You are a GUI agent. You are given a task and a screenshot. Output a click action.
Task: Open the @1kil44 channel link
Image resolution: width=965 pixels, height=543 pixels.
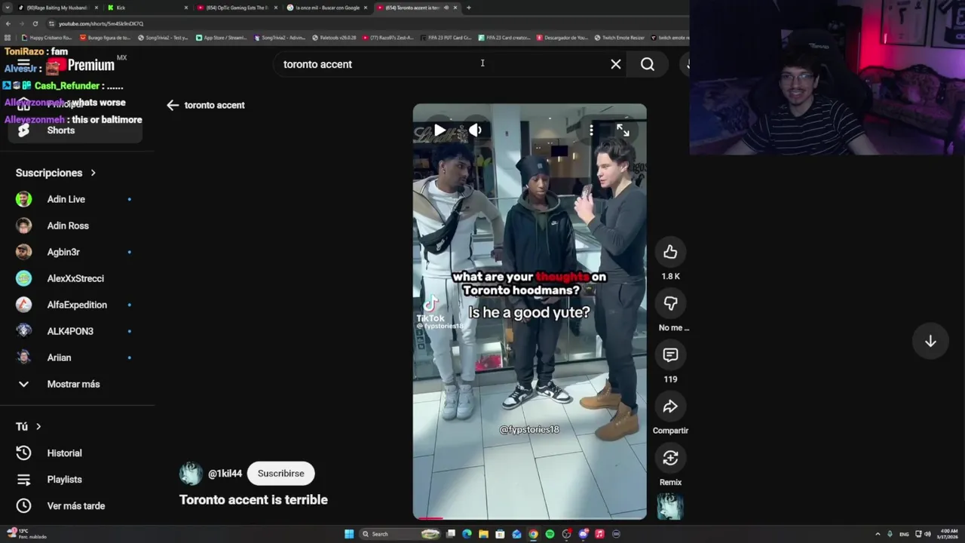[x=225, y=474]
